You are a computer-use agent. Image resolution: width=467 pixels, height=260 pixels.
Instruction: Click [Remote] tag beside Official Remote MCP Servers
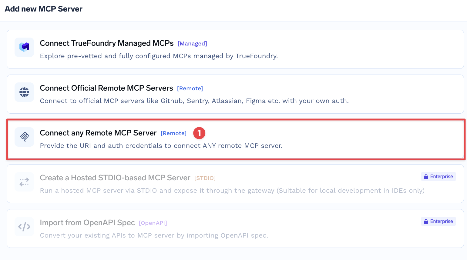click(190, 88)
